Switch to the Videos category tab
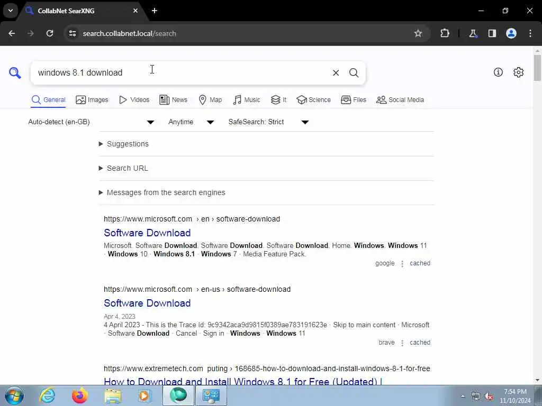The image size is (542, 406). point(134,100)
